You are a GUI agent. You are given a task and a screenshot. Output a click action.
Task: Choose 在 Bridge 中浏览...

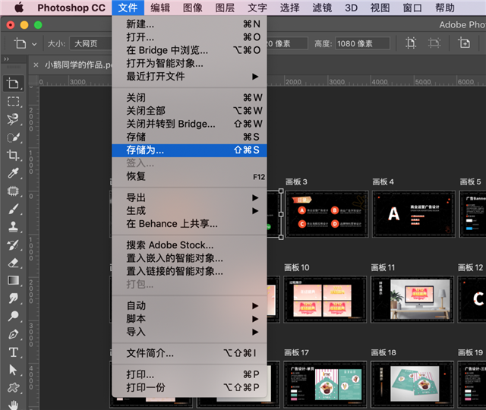(x=189, y=50)
